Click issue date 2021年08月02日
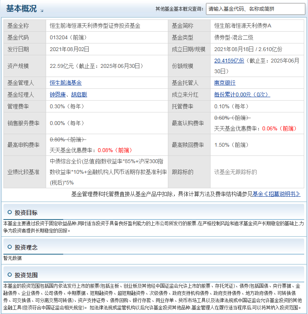This screenshot has height=314, width=308. [x=69, y=49]
